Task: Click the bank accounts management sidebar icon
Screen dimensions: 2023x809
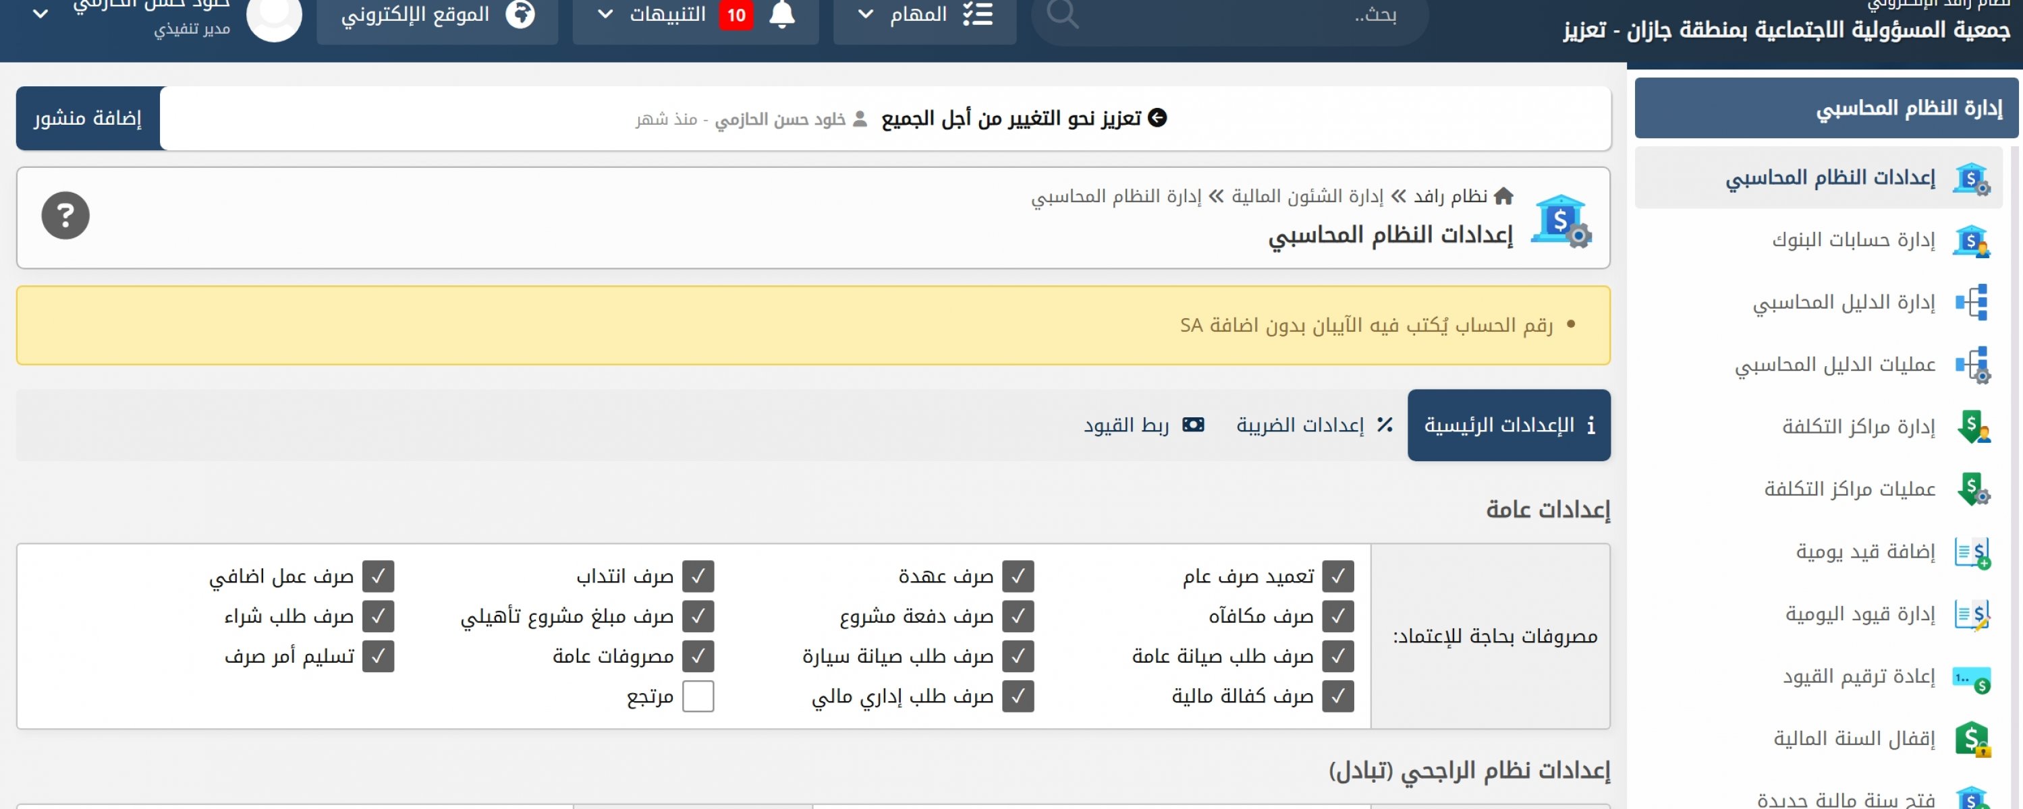Action: [1971, 240]
